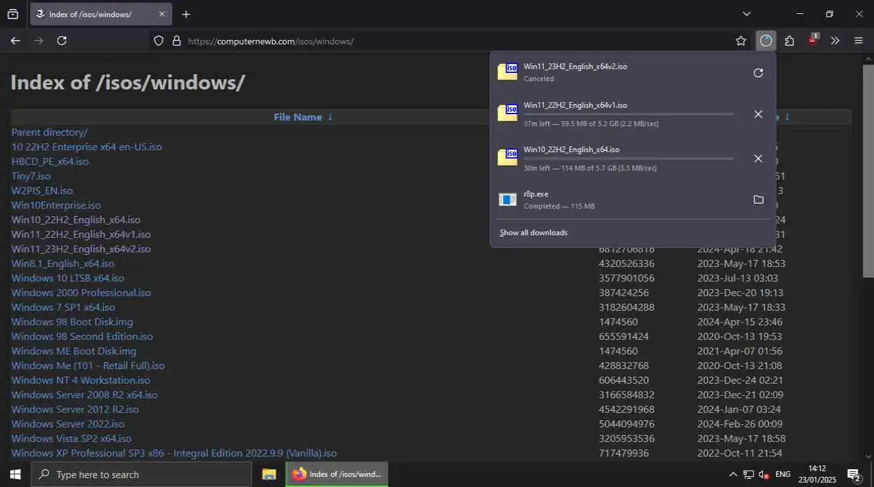Open File Explorer from the taskbar
The width and height of the screenshot is (874, 487).
pyautogui.click(x=269, y=474)
